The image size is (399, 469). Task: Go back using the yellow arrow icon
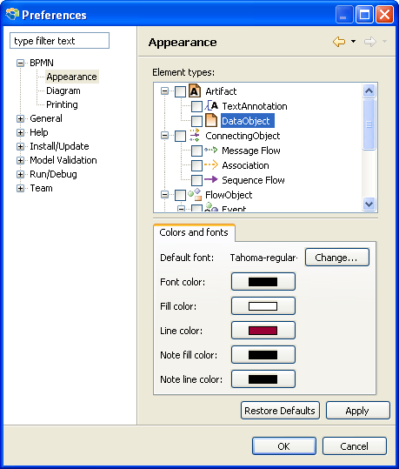[x=339, y=42]
